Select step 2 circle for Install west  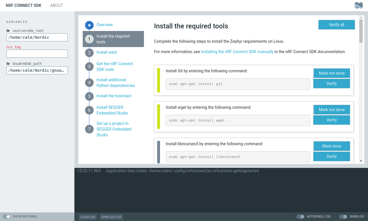(x=89, y=53)
